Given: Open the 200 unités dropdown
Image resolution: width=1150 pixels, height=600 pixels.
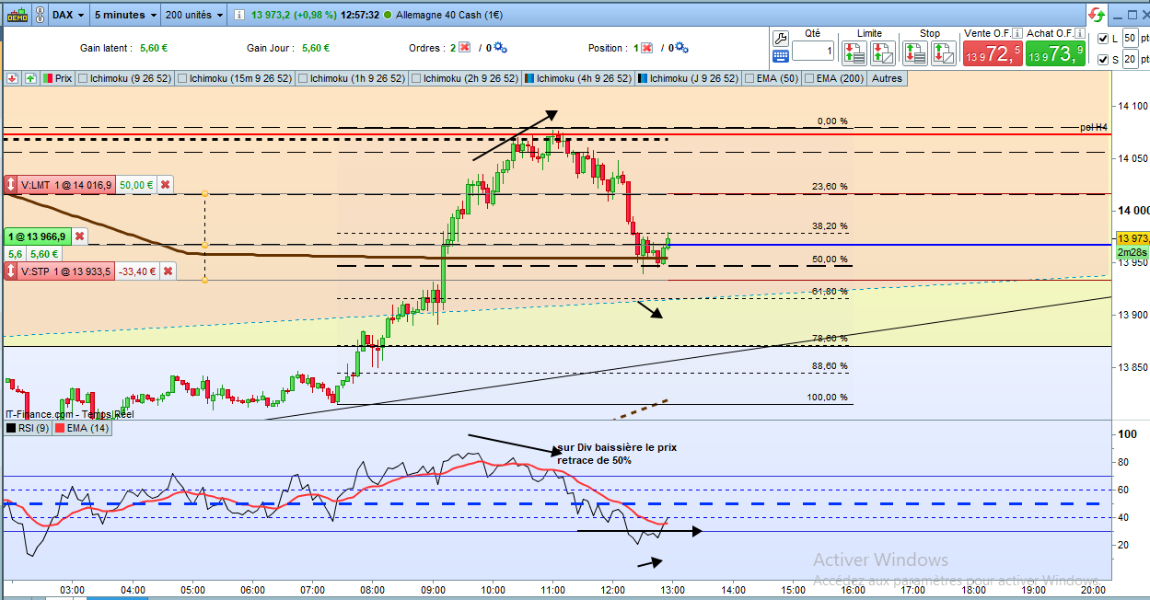Looking at the screenshot, I should (x=194, y=15).
